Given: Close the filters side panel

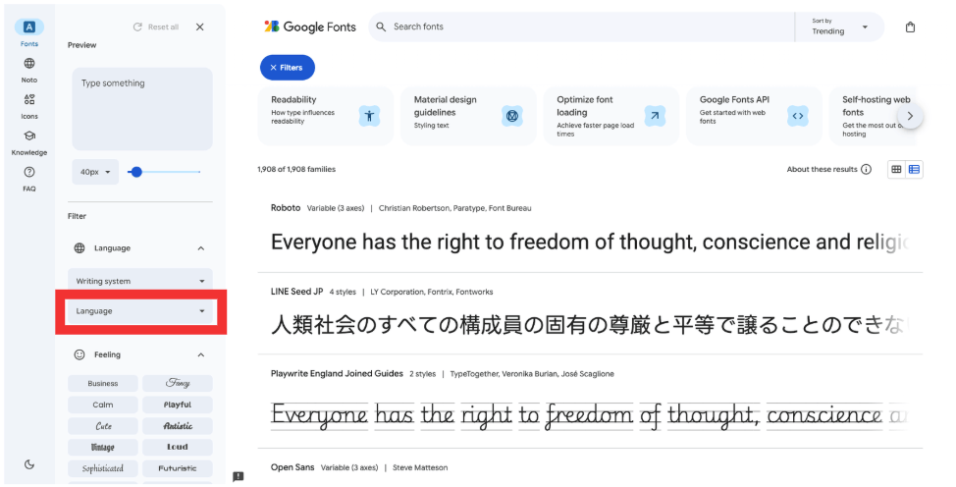Looking at the screenshot, I should point(200,27).
